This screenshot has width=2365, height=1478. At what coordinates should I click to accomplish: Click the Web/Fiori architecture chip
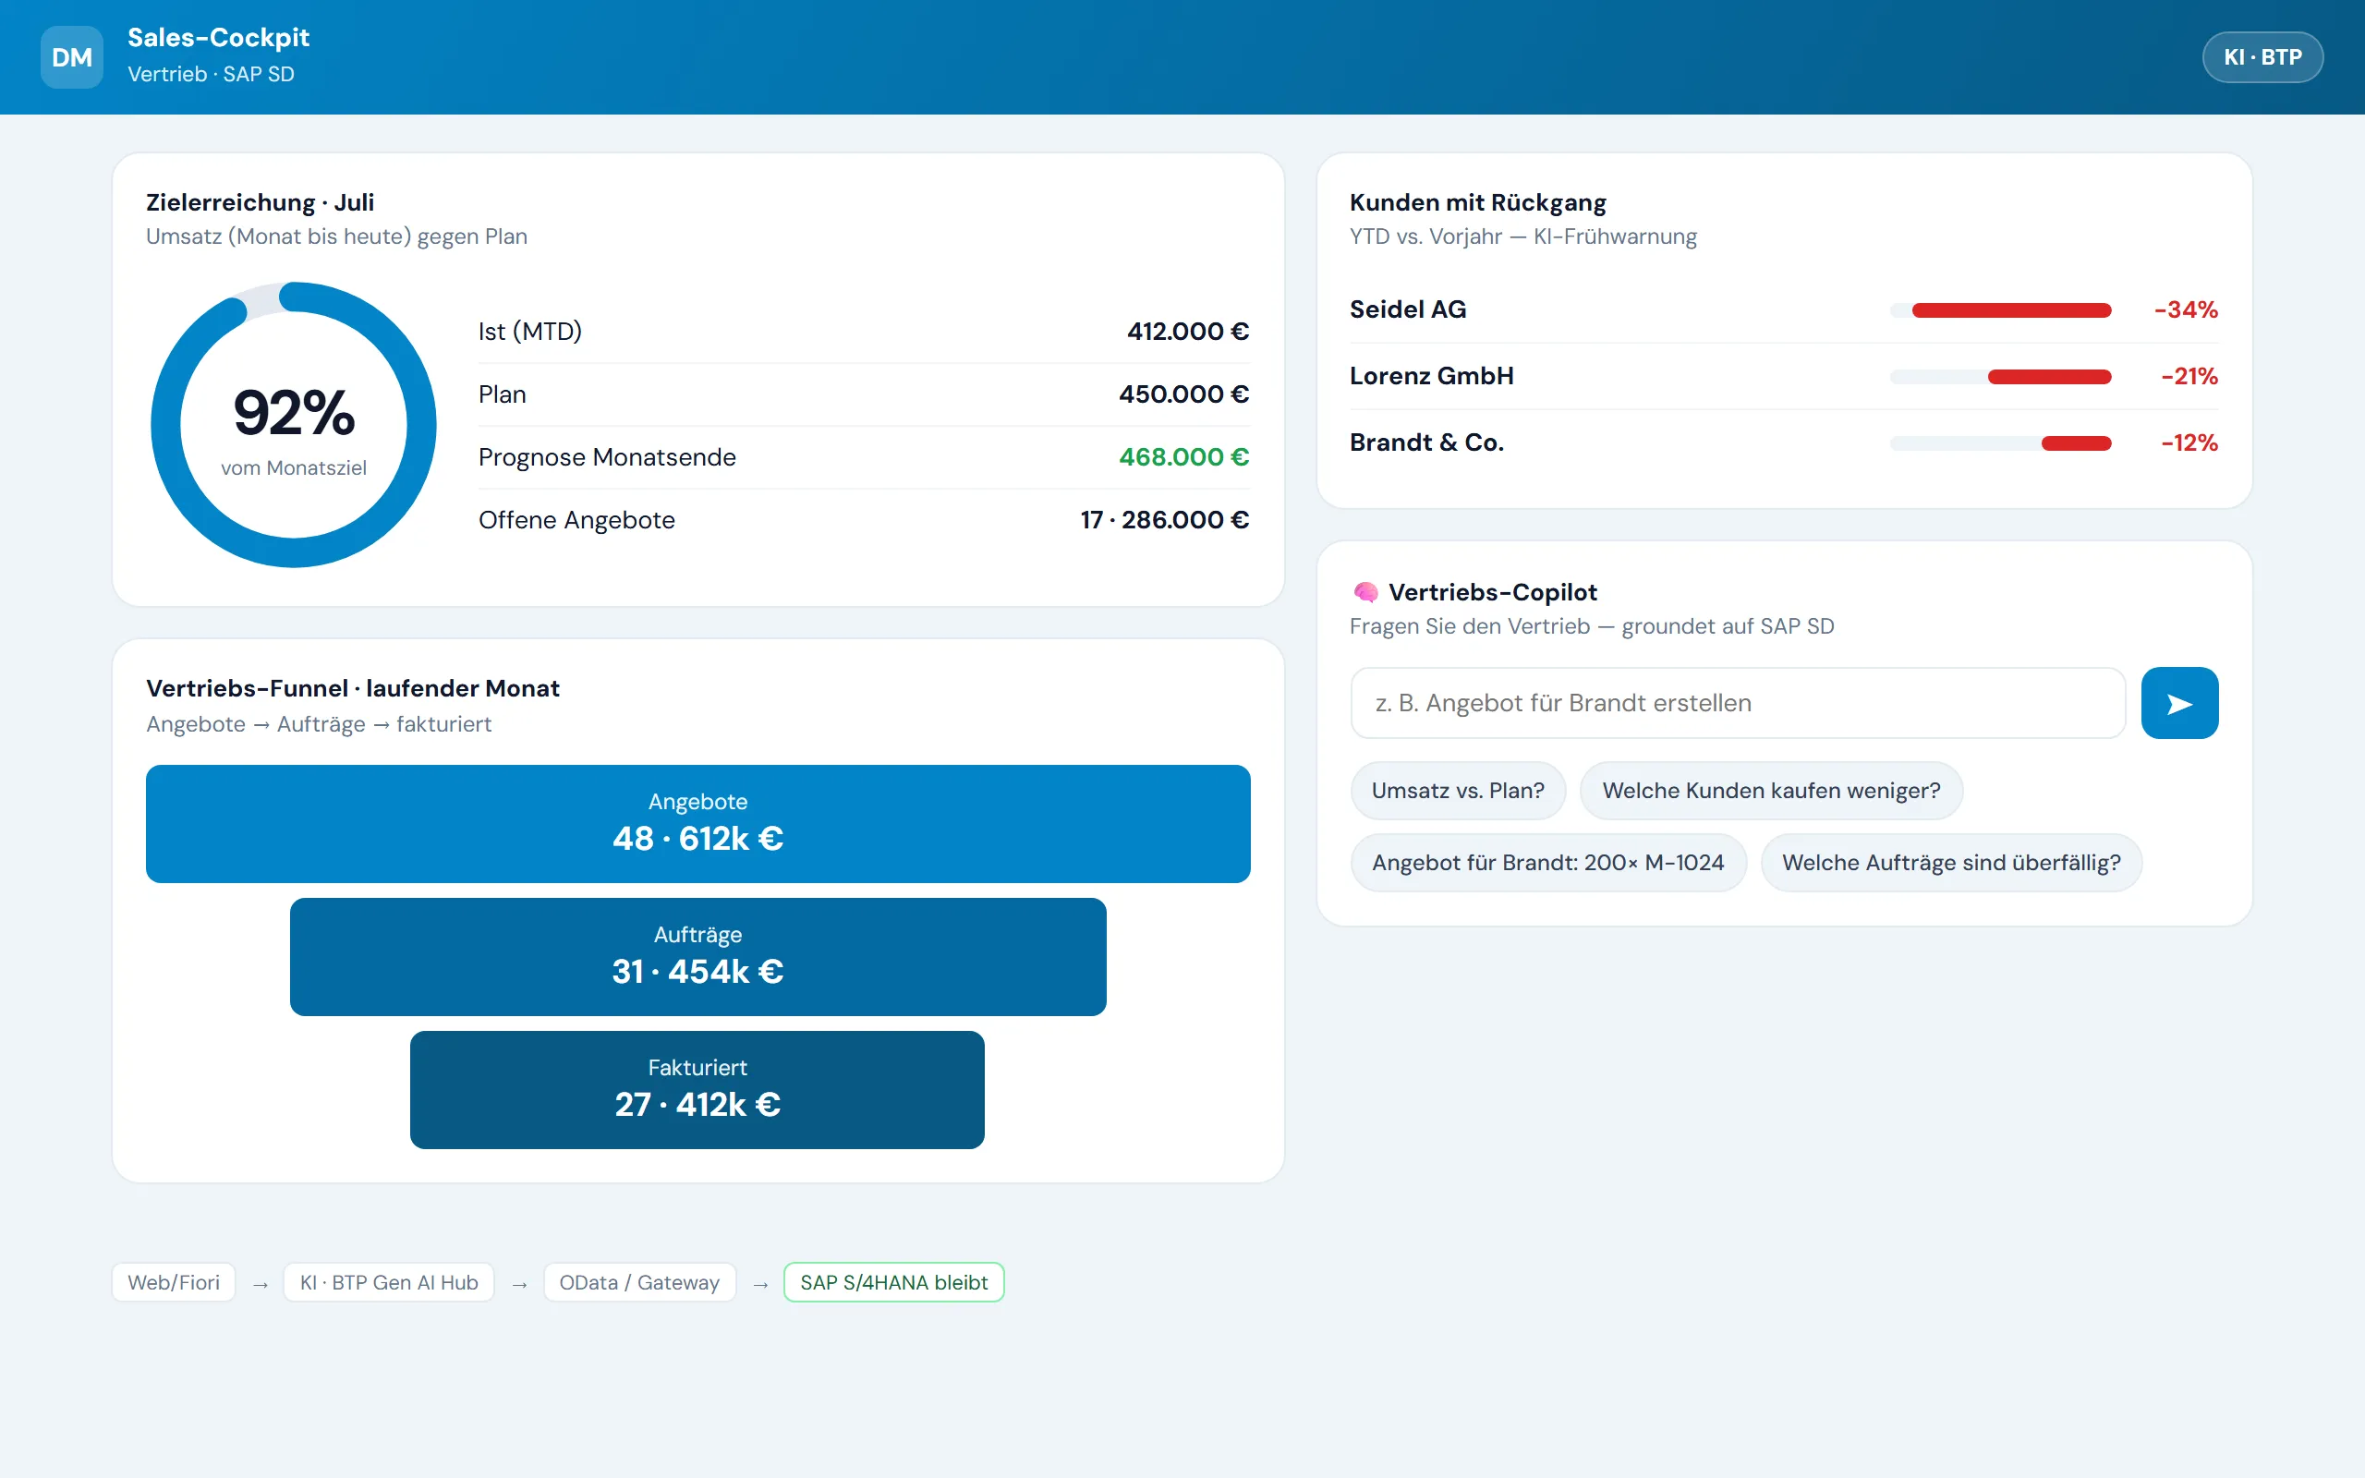click(174, 1282)
